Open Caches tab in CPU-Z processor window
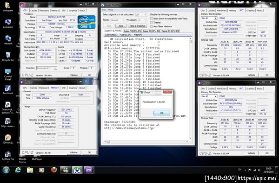The width and height of the screenshot is (279, 183). (33, 11)
